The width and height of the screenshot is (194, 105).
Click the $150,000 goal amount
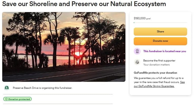[x=140, y=18]
